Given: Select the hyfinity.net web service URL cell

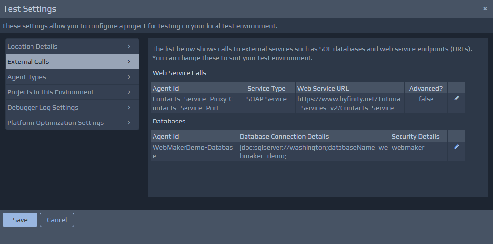Looking at the screenshot, I should coord(349,103).
